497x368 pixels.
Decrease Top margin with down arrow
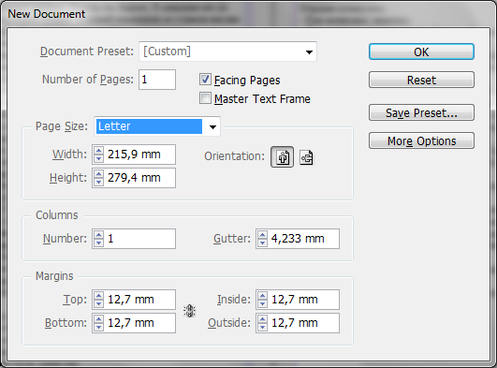(x=99, y=303)
